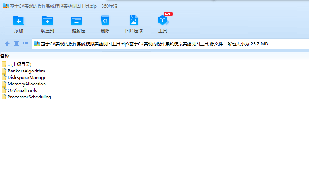Click the 解压到 (Extract to) icon
The height and width of the screenshot is (177, 309).
click(x=48, y=20)
